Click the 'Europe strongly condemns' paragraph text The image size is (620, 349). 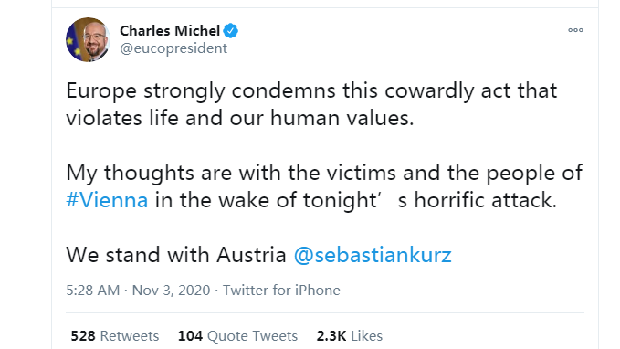(x=311, y=104)
